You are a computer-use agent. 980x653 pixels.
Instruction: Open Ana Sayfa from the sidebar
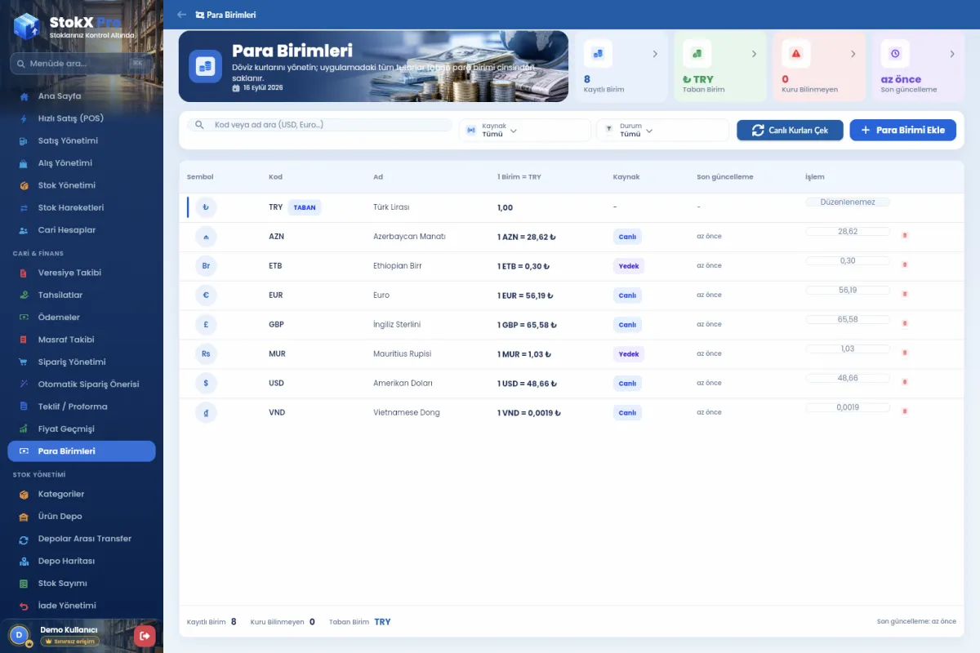(x=82, y=96)
